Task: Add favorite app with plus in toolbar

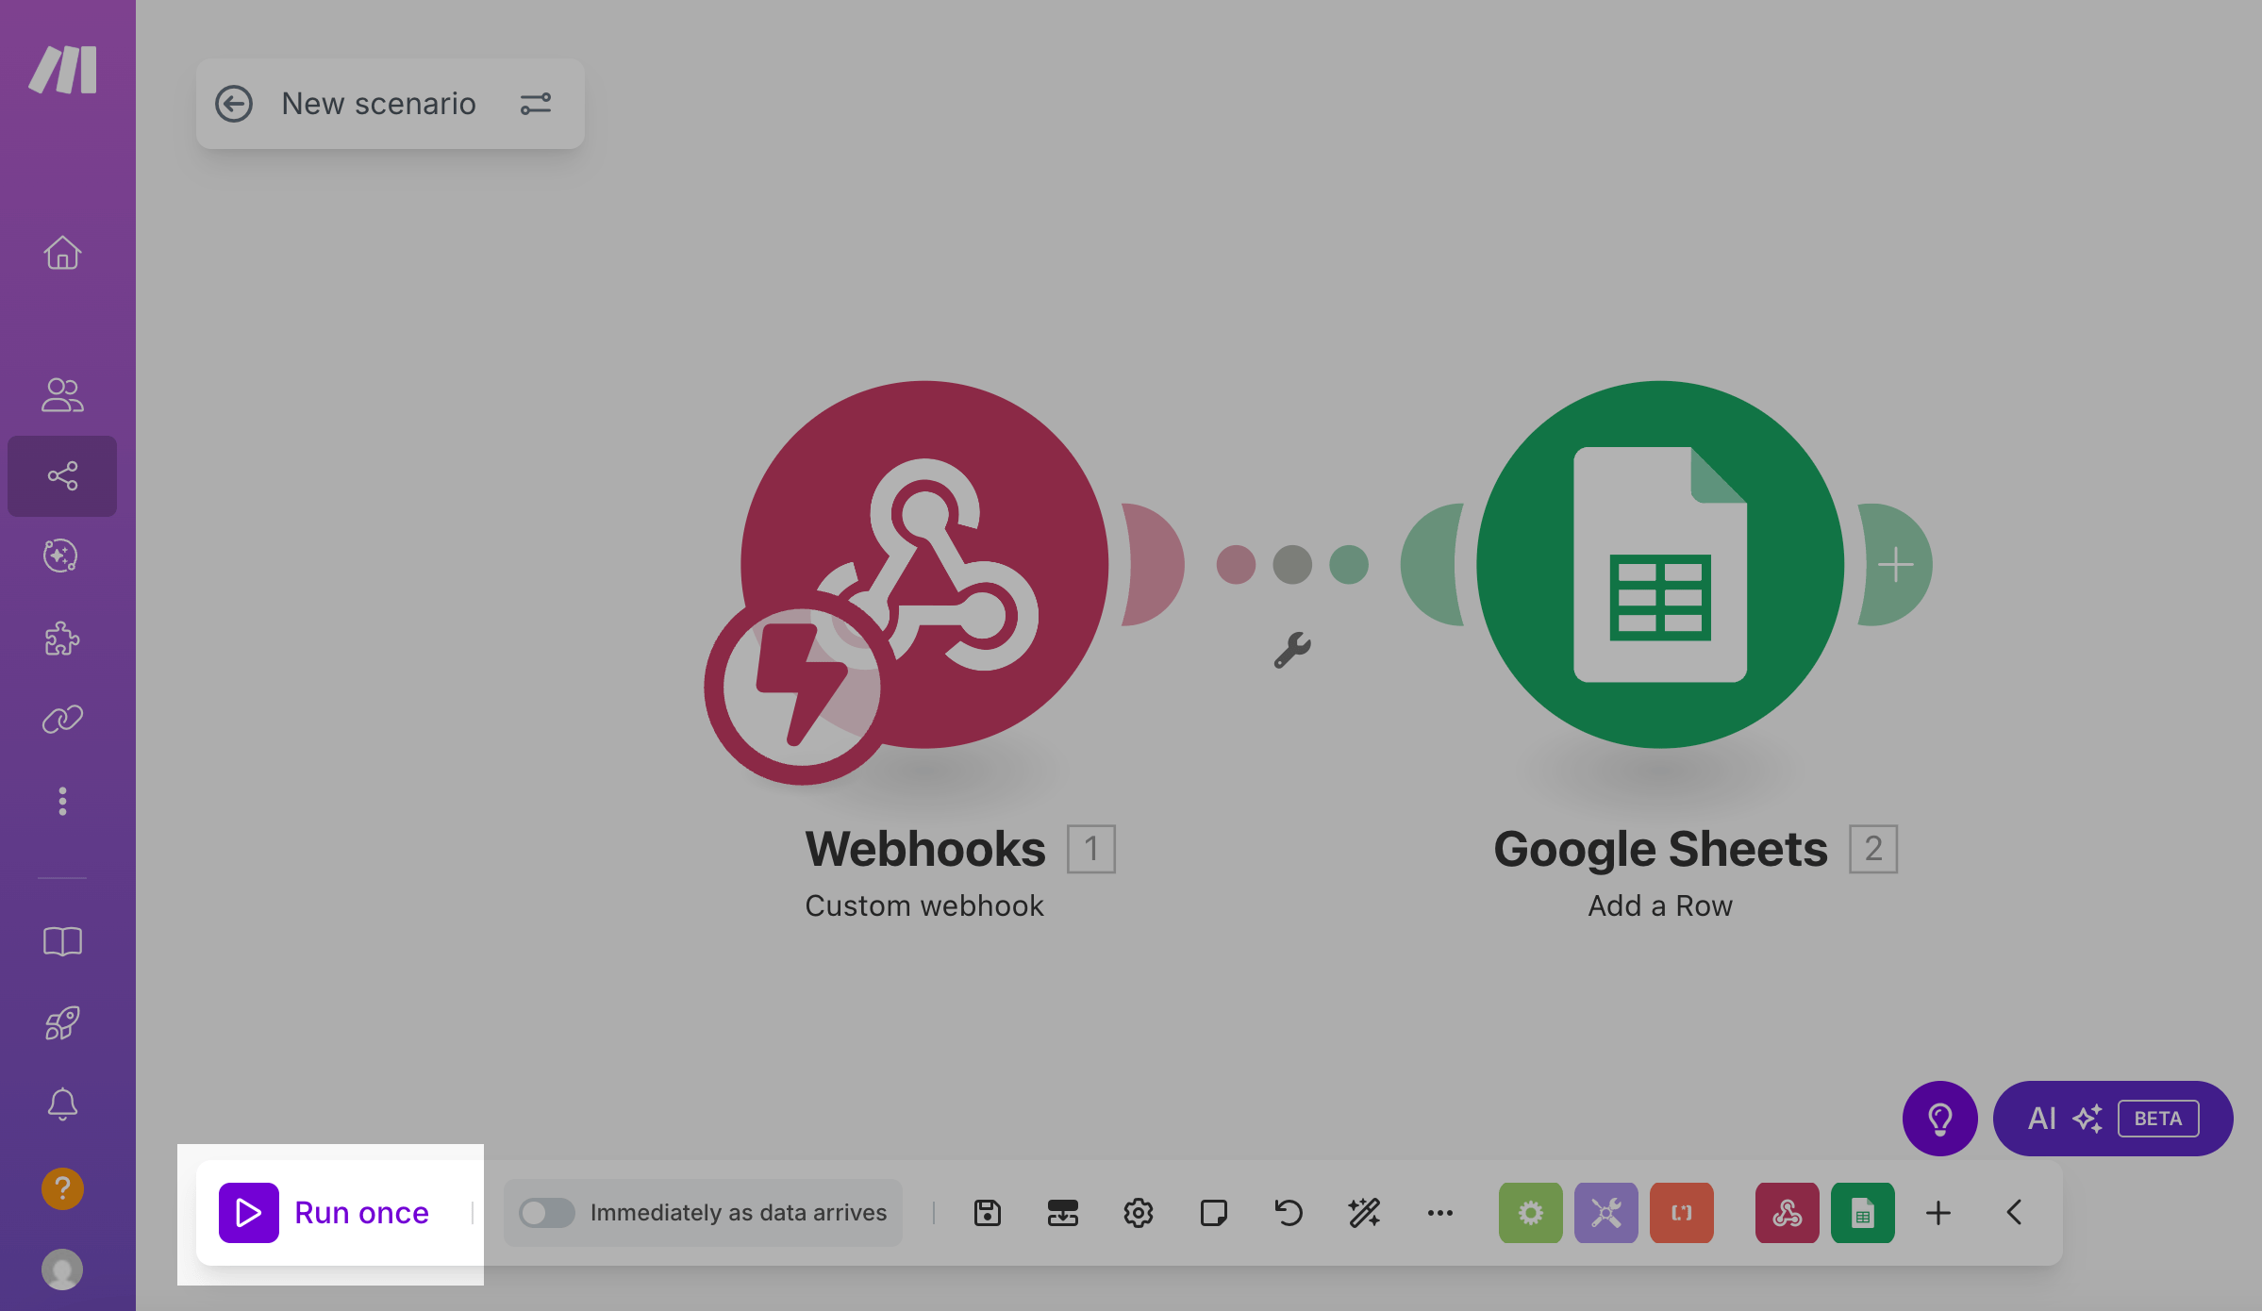Action: pyautogui.click(x=1938, y=1212)
